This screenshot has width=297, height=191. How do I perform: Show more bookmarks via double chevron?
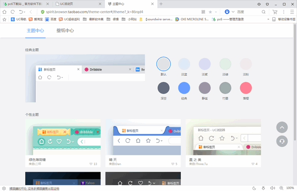[268, 19]
